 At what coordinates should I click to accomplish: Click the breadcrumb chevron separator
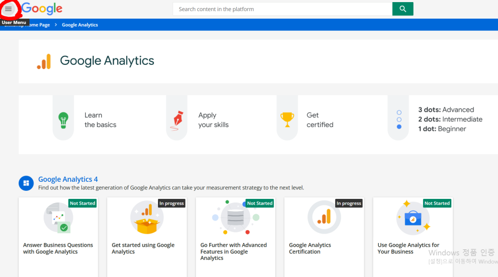click(55, 25)
